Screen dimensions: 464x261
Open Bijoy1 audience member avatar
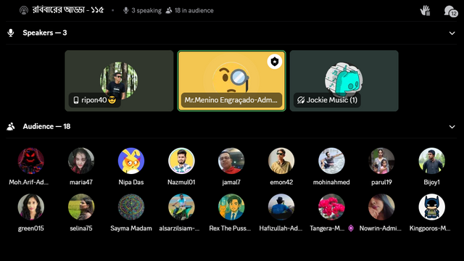432,161
